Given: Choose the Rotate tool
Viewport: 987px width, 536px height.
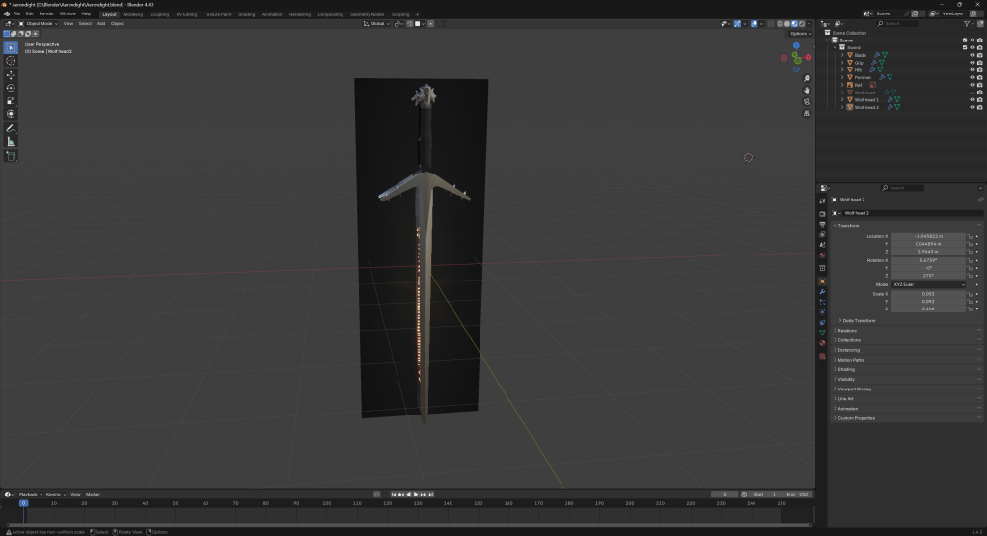Looking at the screenshot, I should (x=11, y=88).
